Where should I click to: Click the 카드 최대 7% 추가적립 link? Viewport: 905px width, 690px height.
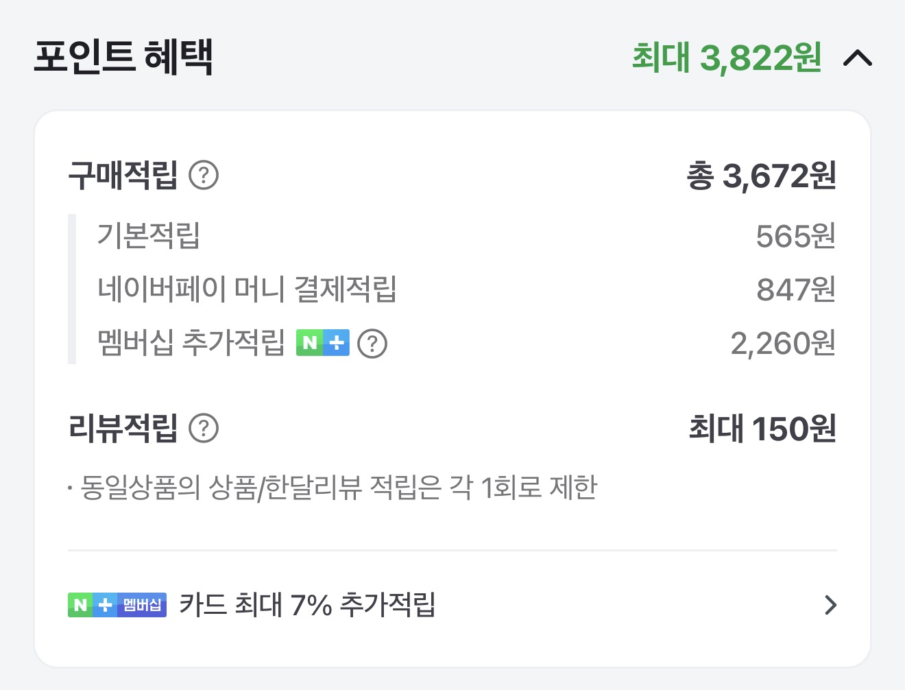coord(307,605)
